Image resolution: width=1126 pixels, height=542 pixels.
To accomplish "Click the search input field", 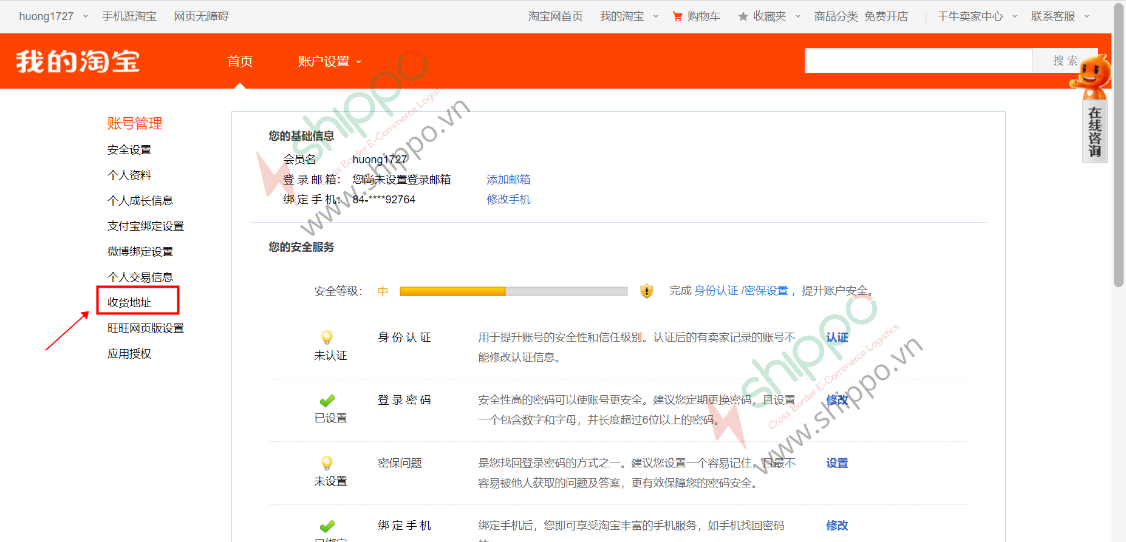I will click(x=919, y=61).
